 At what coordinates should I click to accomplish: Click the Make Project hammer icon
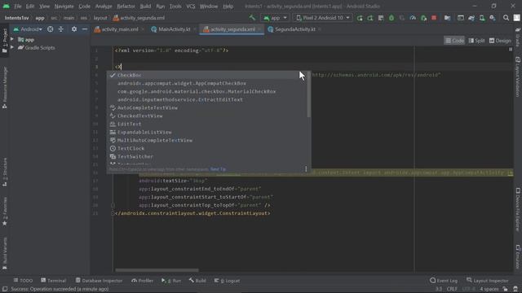point(252,18)
